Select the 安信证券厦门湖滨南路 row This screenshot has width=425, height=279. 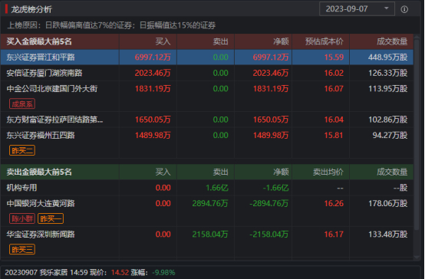[207, 73]
